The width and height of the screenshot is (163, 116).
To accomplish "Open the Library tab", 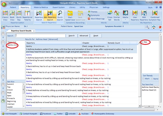I will (72, 7).
